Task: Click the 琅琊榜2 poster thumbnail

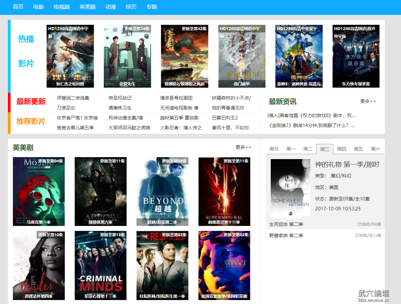Action: point(184,56)
